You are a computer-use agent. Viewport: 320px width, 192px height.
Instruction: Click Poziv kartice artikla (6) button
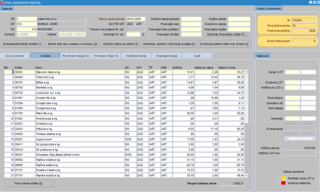pos(28,183)
